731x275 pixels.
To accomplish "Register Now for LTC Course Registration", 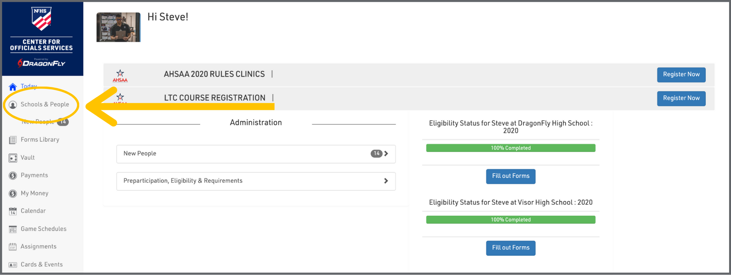I will [681, 98].
